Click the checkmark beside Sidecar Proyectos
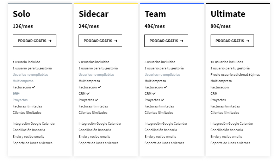Viewport: 280px width, 161px height. pos(97,100)
